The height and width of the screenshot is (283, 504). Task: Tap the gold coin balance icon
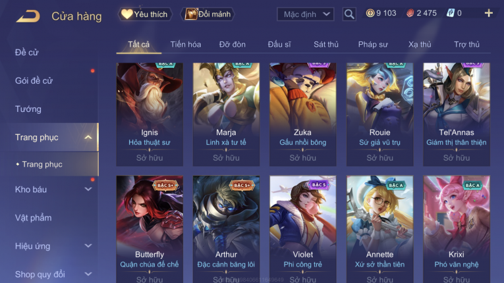(370, 13)
